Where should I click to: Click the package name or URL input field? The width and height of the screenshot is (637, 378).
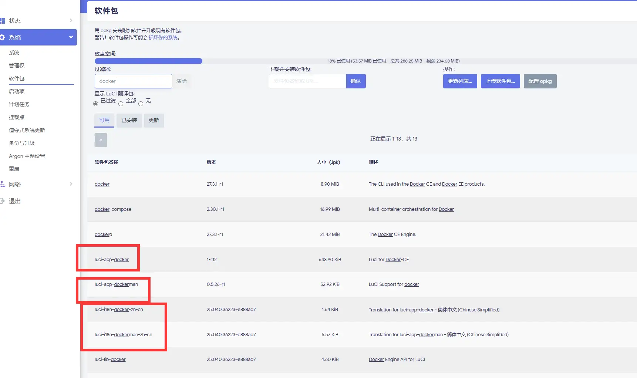click(x=307, y=81)
